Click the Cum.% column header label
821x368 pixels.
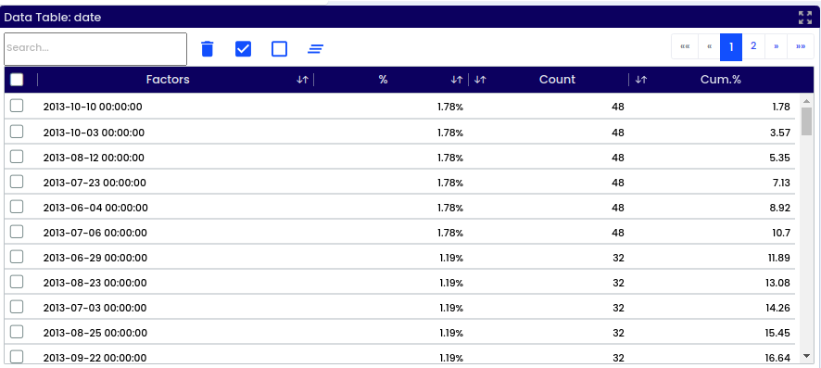721,80
